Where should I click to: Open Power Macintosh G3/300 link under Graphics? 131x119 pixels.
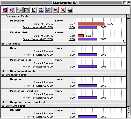click(38, 86)
